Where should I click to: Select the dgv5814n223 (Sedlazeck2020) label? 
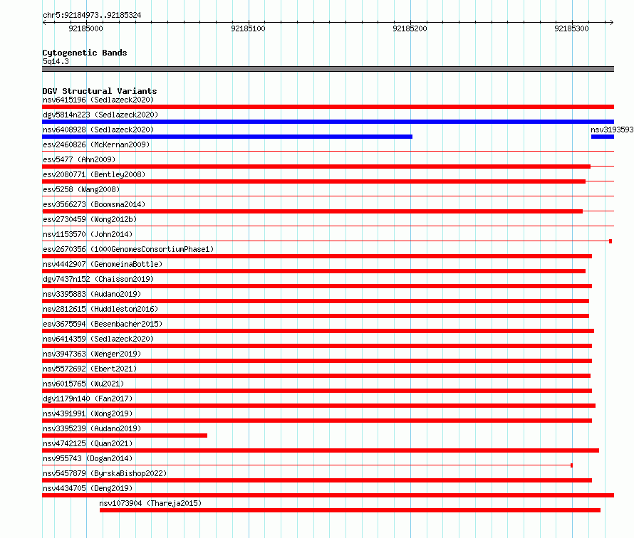(100, 115)
